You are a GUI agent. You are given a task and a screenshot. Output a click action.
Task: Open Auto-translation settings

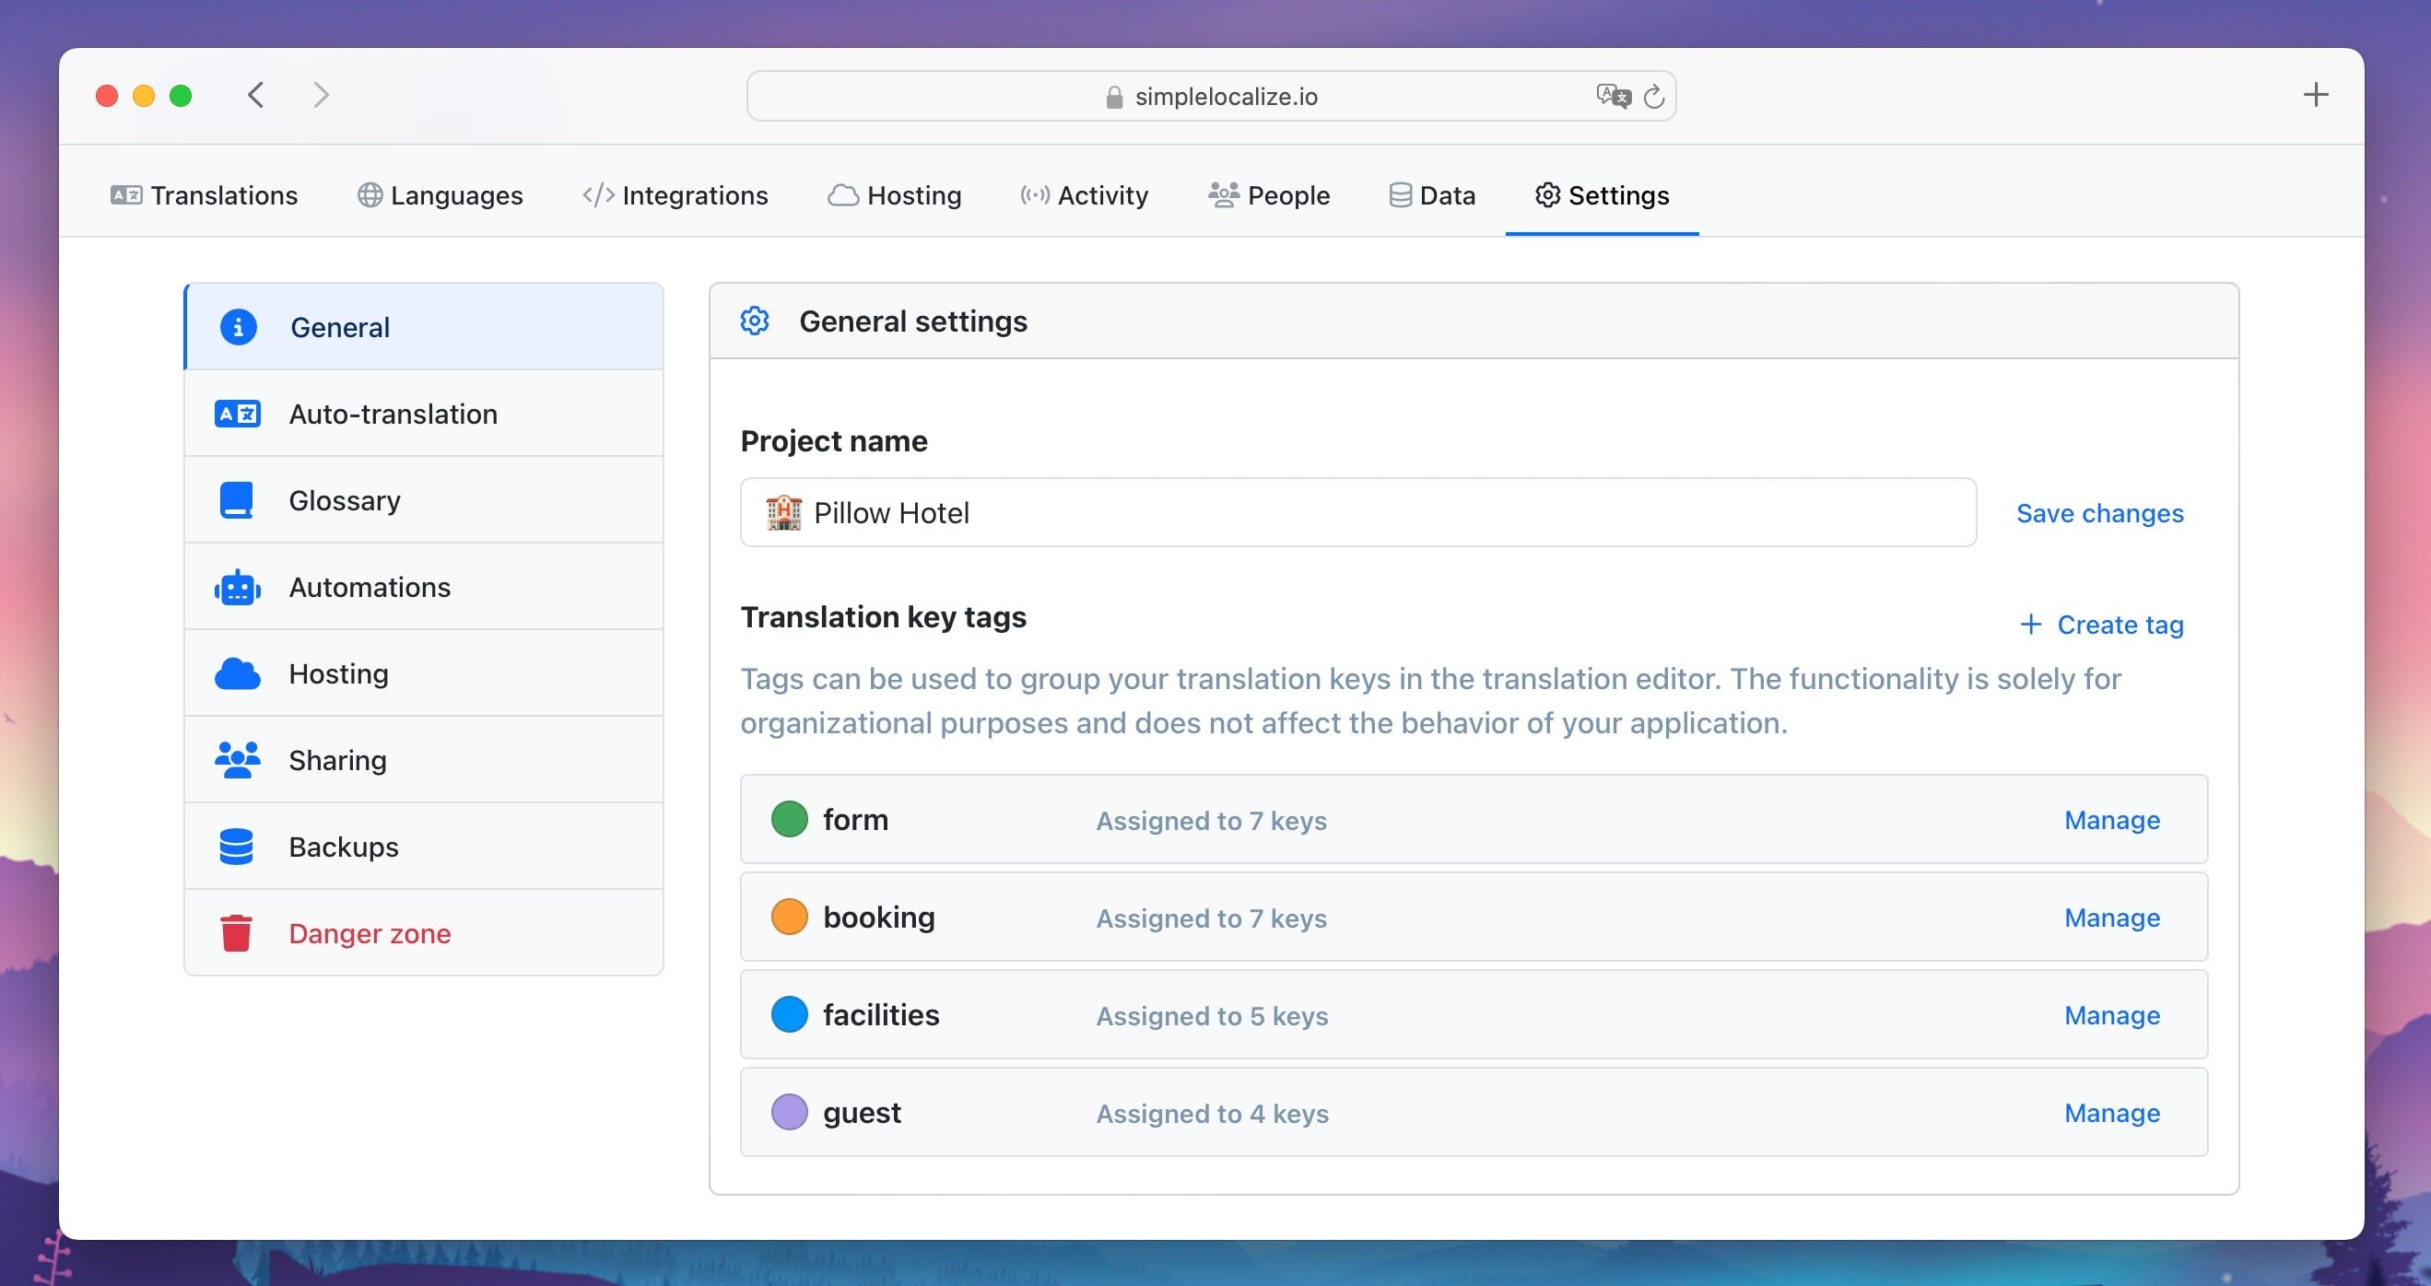point(424,414)
